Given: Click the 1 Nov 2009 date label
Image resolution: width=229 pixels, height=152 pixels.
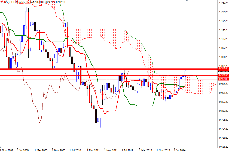Looking at the screenshot, I should (x=59, y=150).
